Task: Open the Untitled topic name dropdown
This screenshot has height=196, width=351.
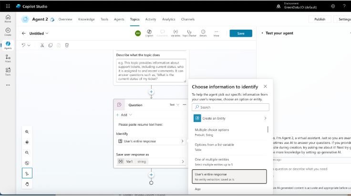Action: [47, 33]
